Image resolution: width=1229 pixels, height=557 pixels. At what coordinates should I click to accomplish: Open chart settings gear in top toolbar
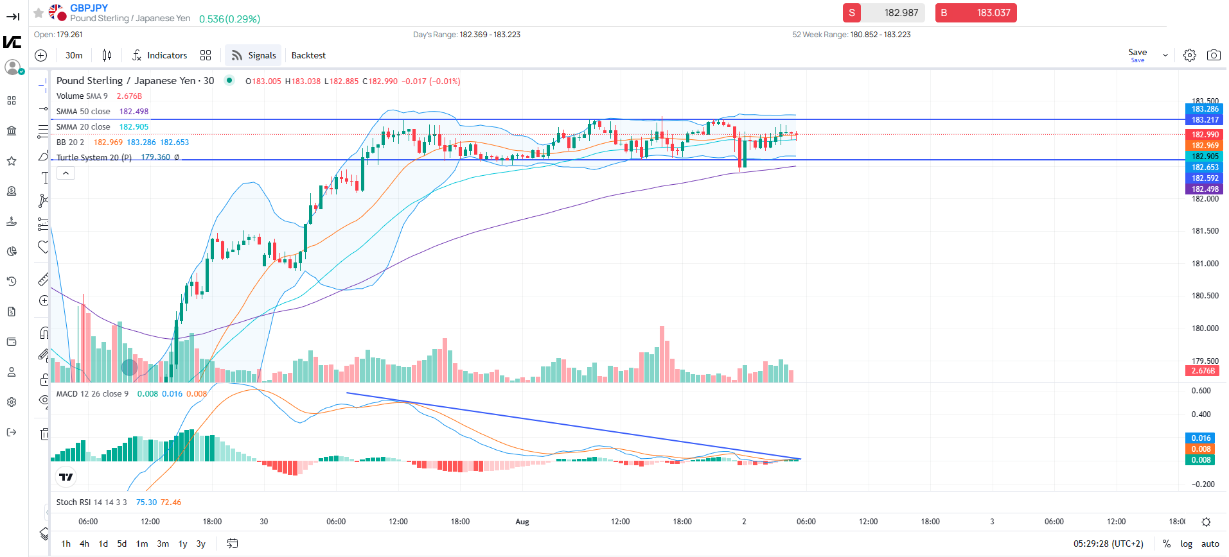(x=1189, y=55)
